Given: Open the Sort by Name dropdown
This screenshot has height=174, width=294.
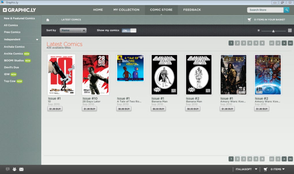Looking at the screenshot, I should point(73,30).
